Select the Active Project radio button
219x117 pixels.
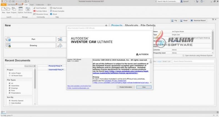click(x=10, y=73)
